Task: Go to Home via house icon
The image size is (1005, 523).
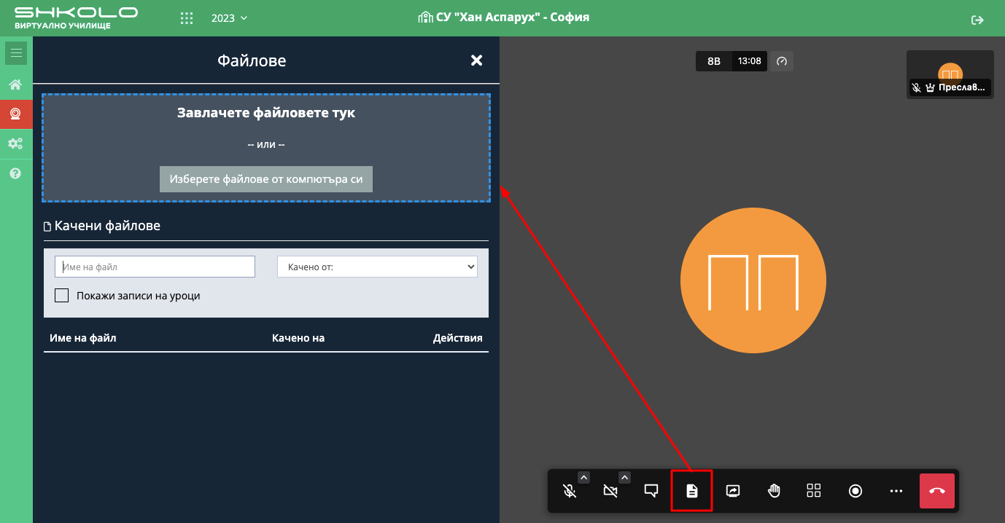Action: 15,84
